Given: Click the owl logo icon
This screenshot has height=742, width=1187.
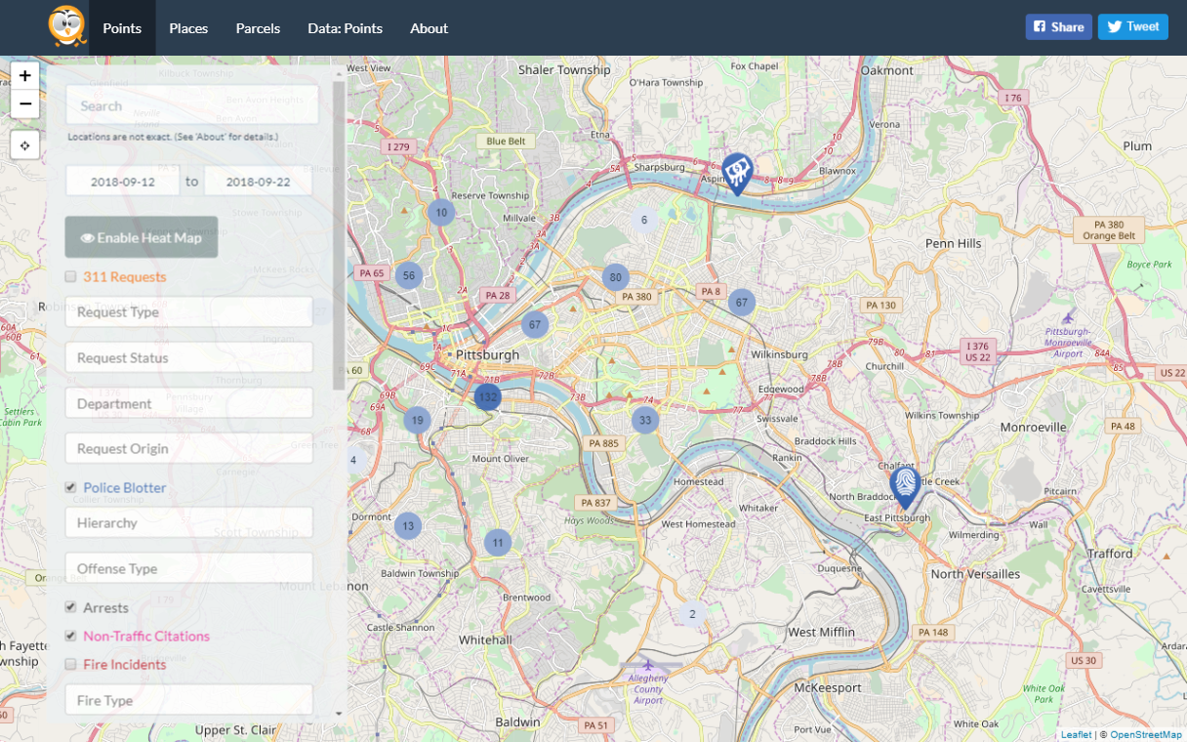Looking at the screenshot, I should 66,26.
